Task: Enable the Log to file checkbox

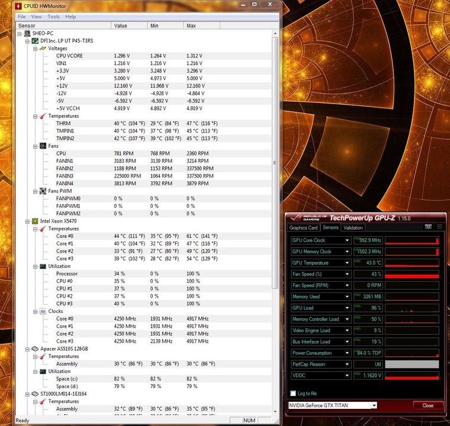Action: click(x=293, y=393)
